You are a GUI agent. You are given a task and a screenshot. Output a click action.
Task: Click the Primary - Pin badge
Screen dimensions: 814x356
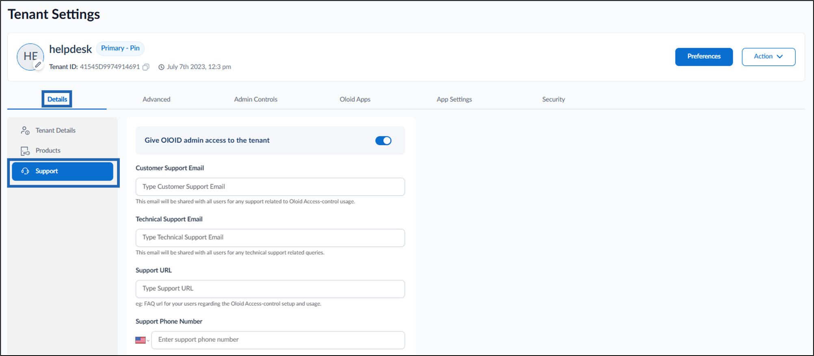[120, 48]
